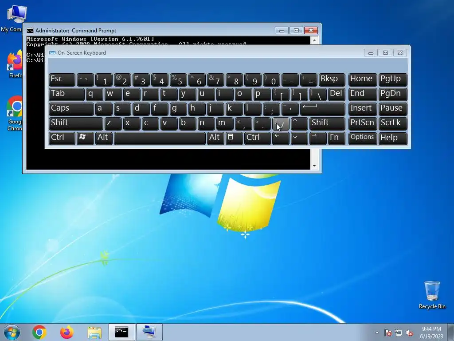Click the Pause key
This screenshot has width=454, height=341.
point(393,109)
